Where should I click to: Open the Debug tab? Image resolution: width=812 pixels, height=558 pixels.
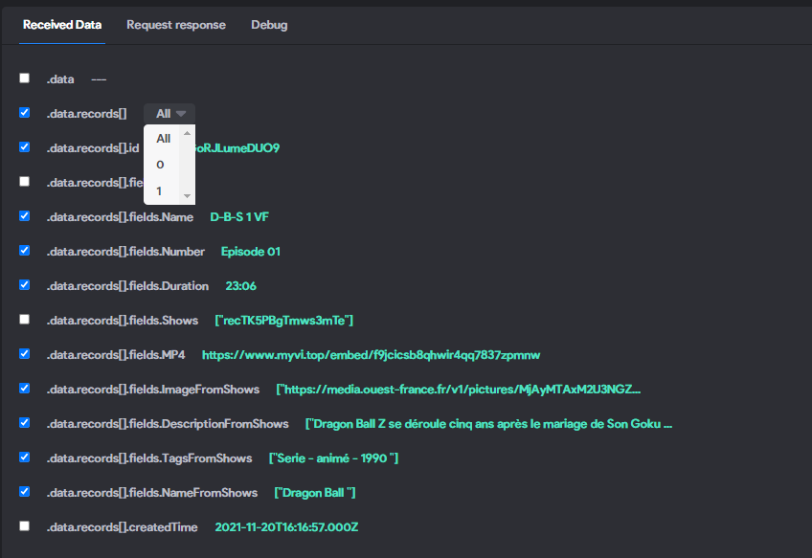tap(269, 25)
